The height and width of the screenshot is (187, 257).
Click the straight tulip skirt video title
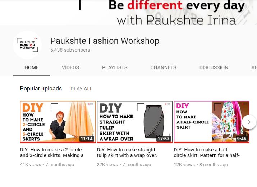pyautogui.click(x=127, y=153)
